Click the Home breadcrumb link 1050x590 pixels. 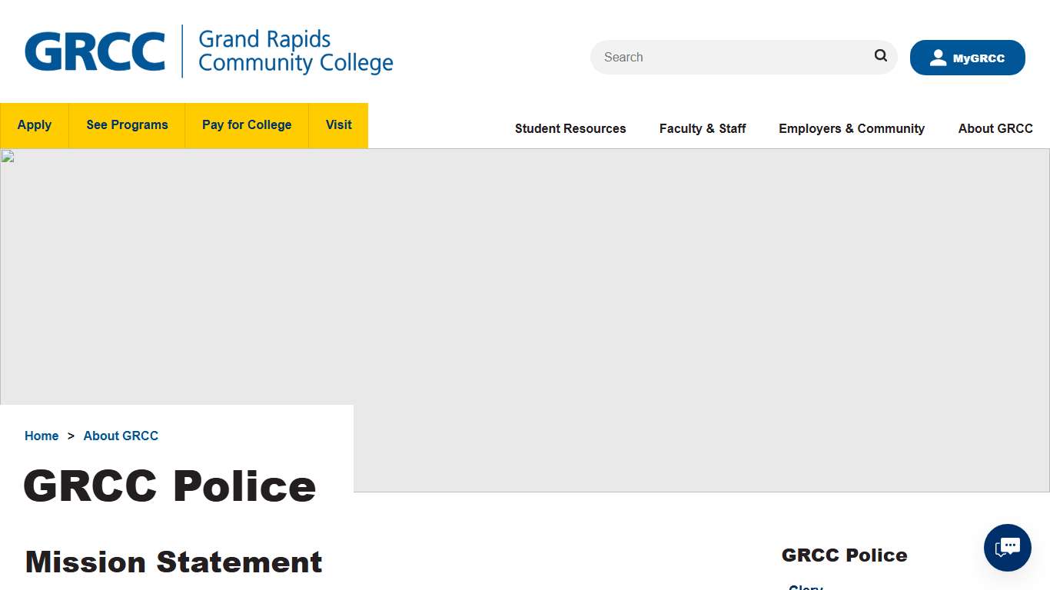[42, 436]
